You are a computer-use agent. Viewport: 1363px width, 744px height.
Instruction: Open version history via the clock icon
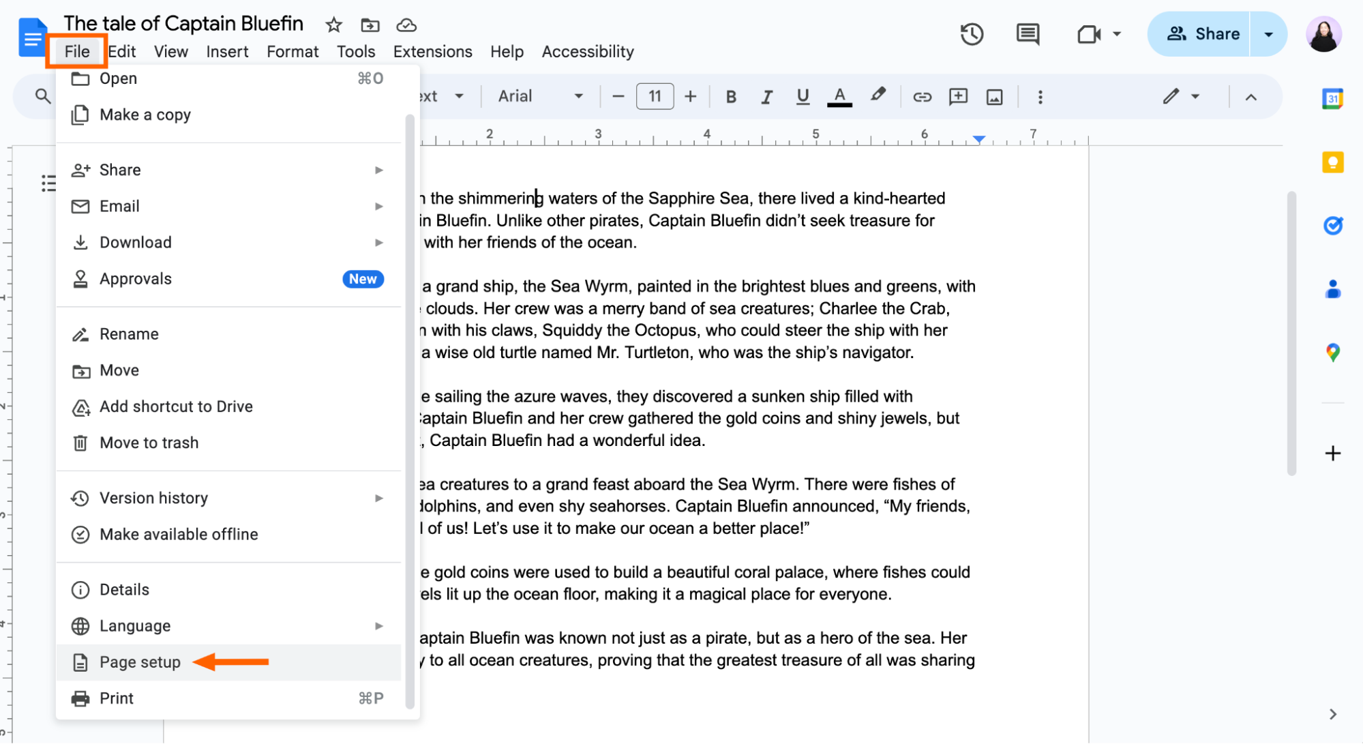[x=972, y=33]
